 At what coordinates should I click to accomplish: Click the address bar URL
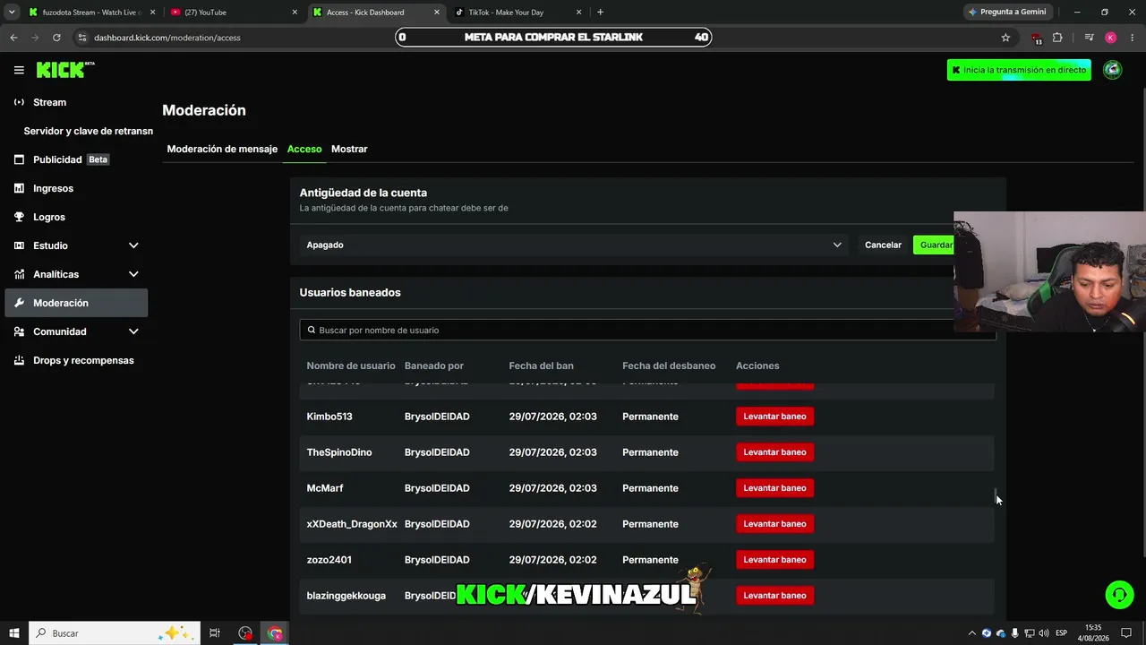[x=167, y=38]
